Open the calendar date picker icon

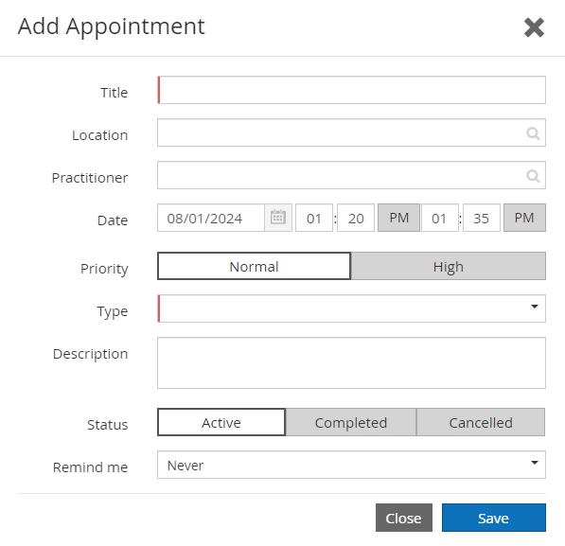click(x=278, y=218)
